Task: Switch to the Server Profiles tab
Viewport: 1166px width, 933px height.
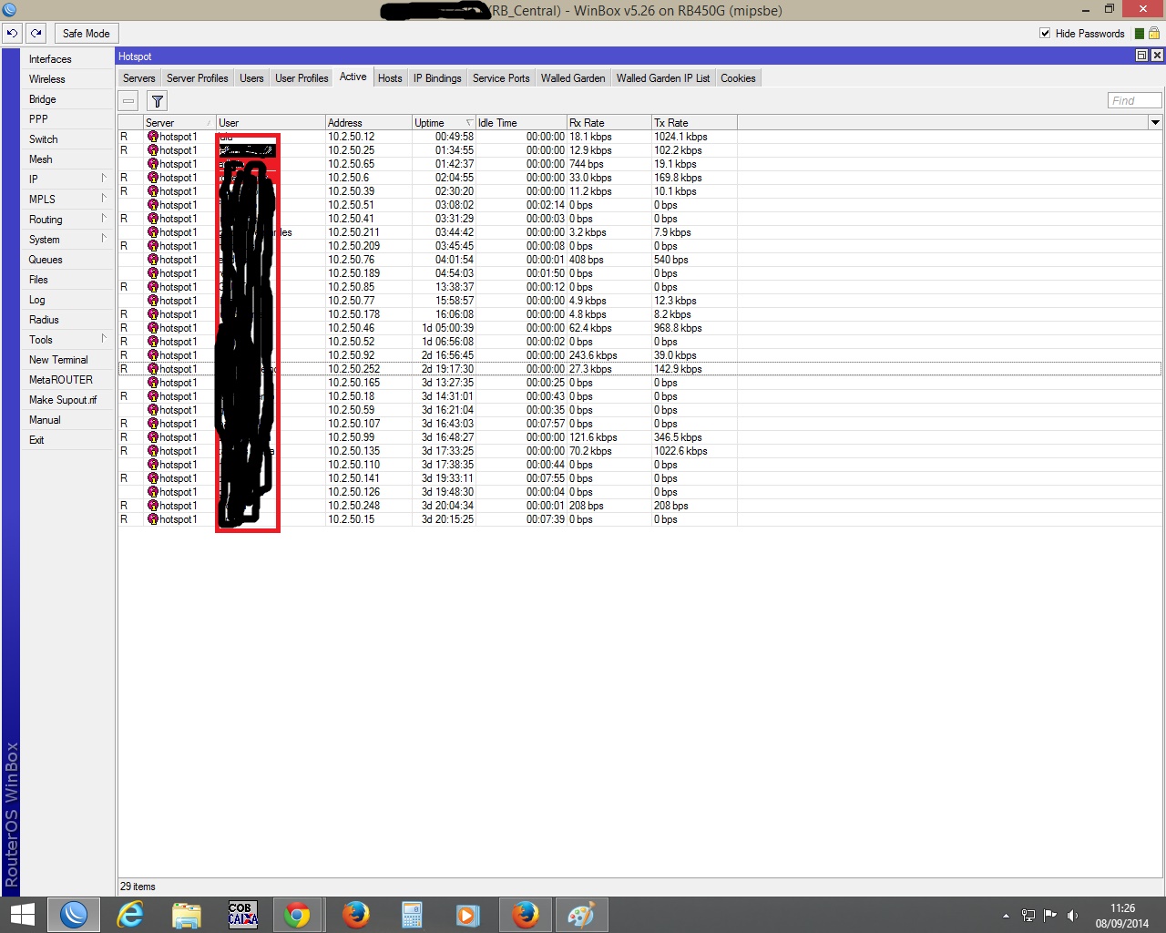Action: click(198, 78)
